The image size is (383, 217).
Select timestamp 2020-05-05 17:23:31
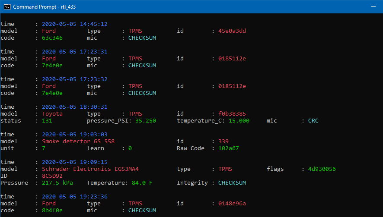(75, 51)
